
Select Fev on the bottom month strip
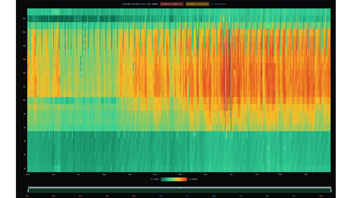(54, 196)
